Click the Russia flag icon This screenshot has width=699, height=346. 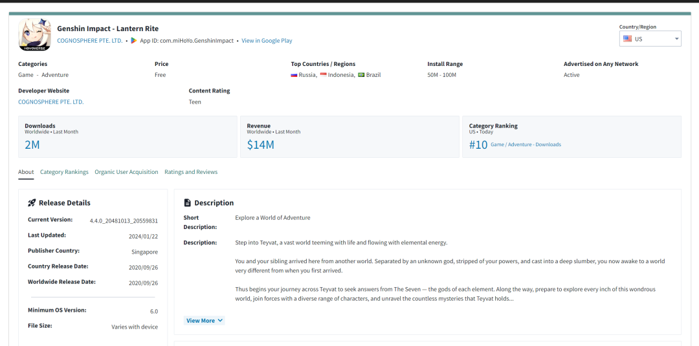click(294, 75)
